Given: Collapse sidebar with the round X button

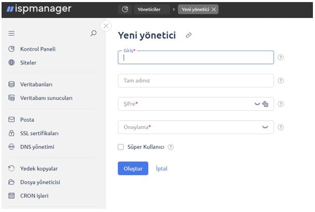Looking at the screenshot, I should point(106,26).
